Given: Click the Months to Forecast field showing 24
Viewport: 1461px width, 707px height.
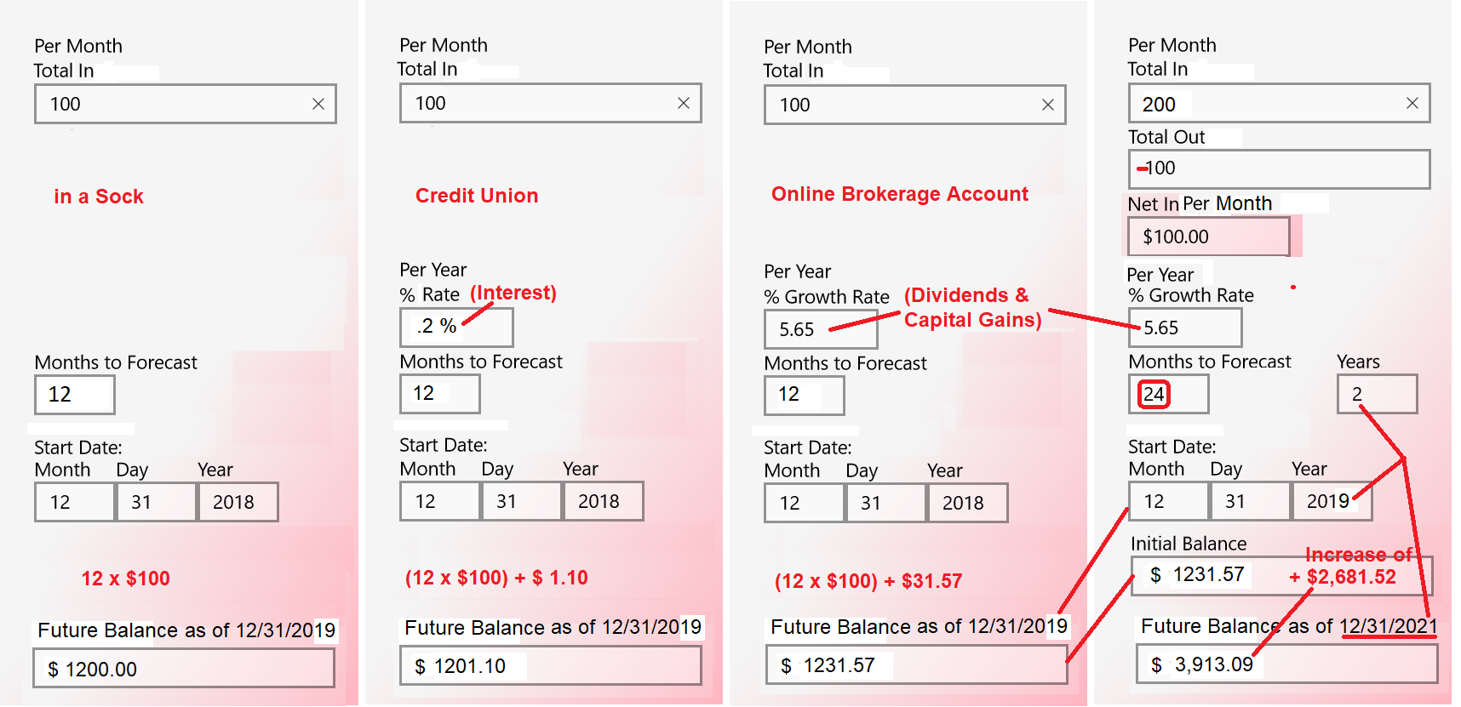Looking at the screenshot, I should pos(1168,394).
